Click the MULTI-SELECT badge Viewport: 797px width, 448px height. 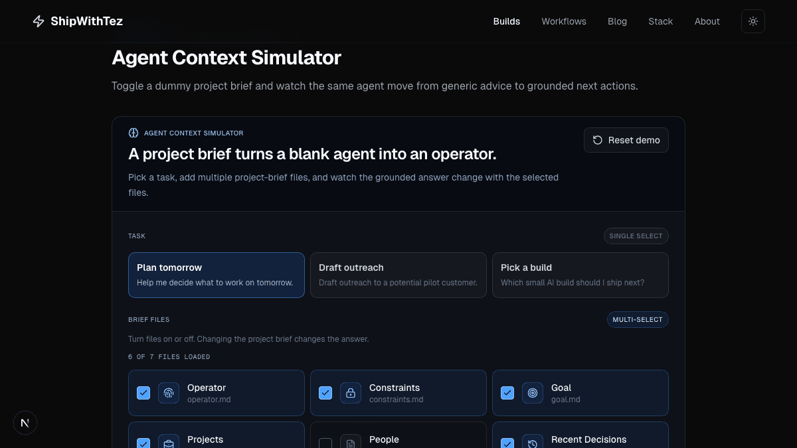pyautogui.click(x=638, y=319)
